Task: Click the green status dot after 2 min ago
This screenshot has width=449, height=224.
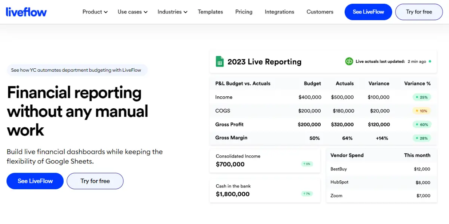Action: tap(430, 61)
